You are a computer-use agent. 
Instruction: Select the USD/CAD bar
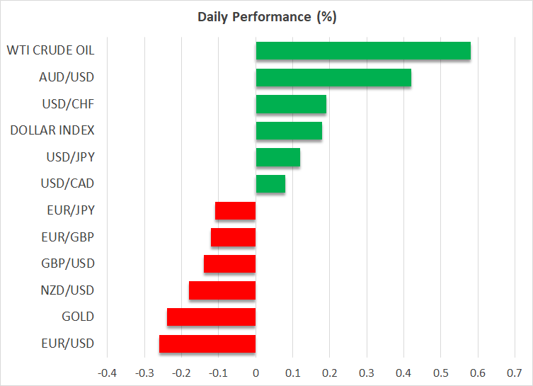(270, 184)
